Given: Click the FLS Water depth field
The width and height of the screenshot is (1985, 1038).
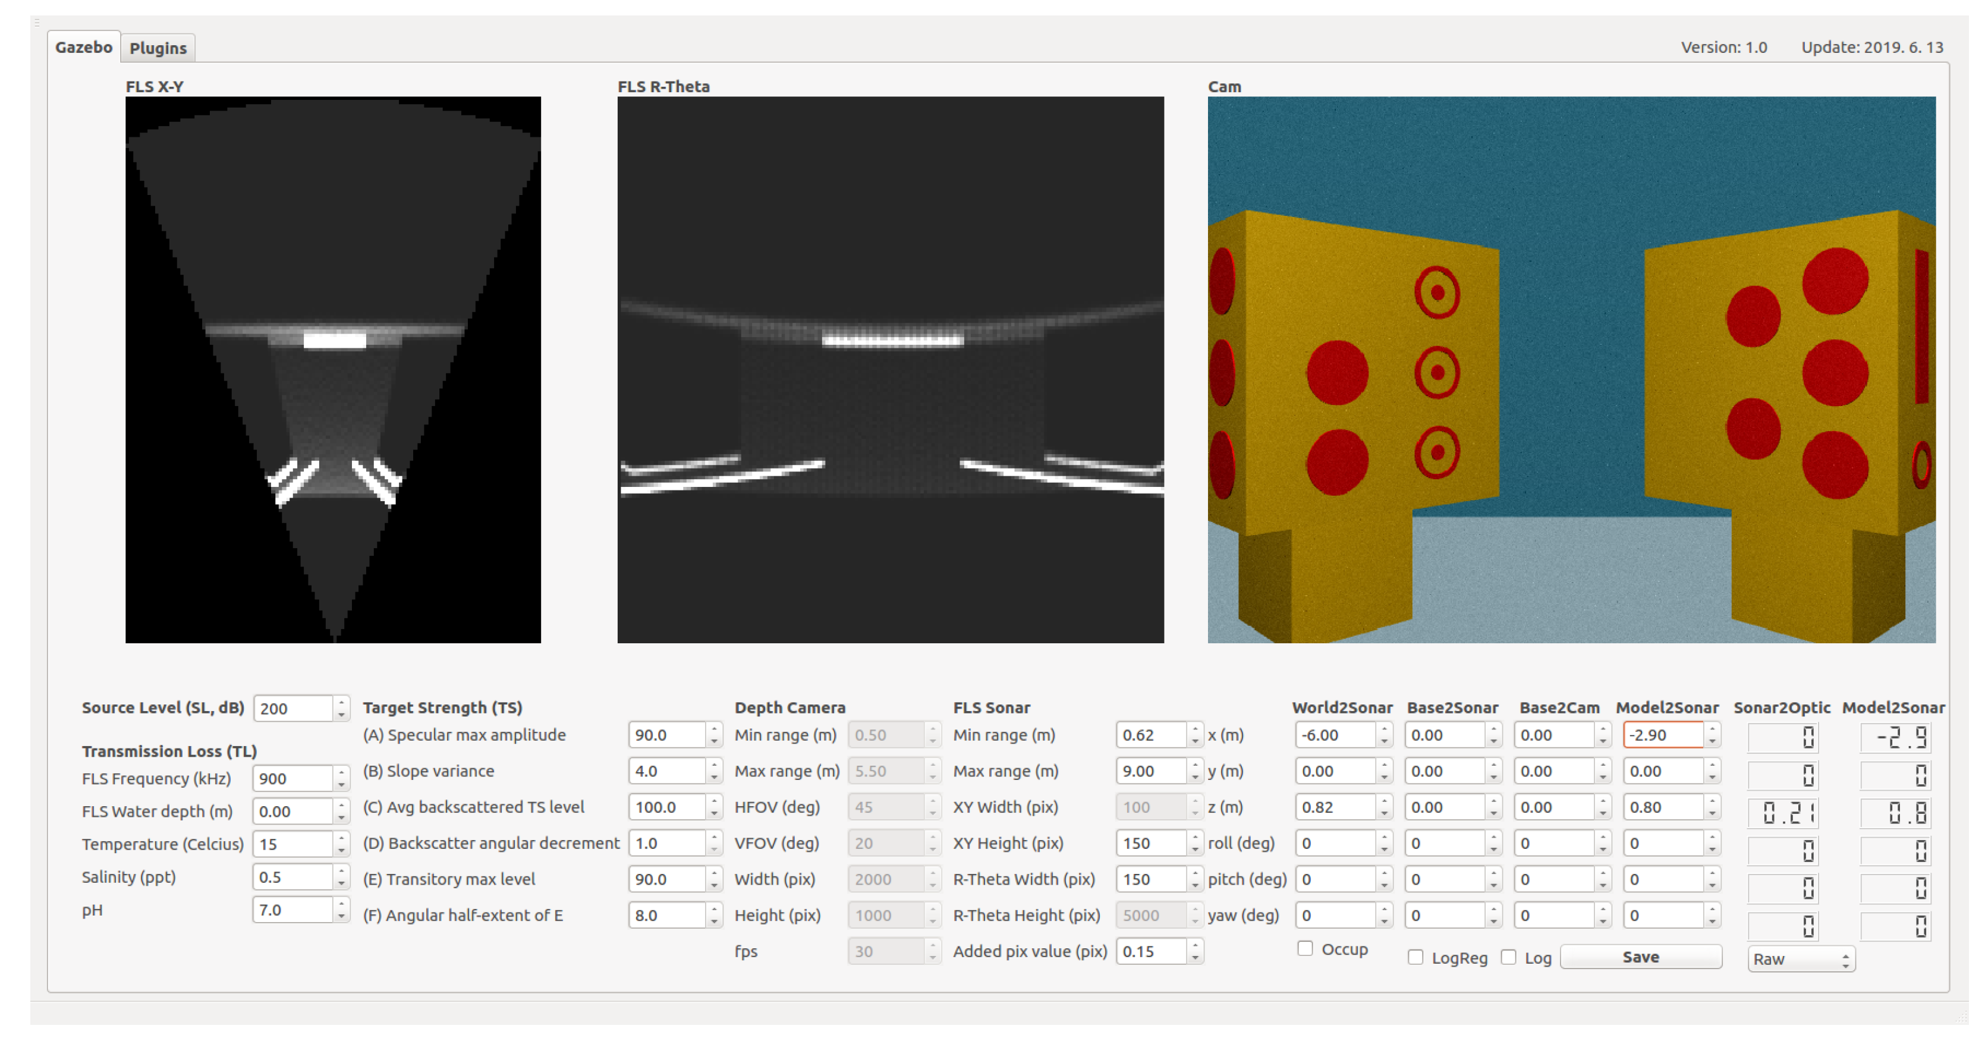Looking at the screenshot, I should pyautogui.click(x=294, y=811).
